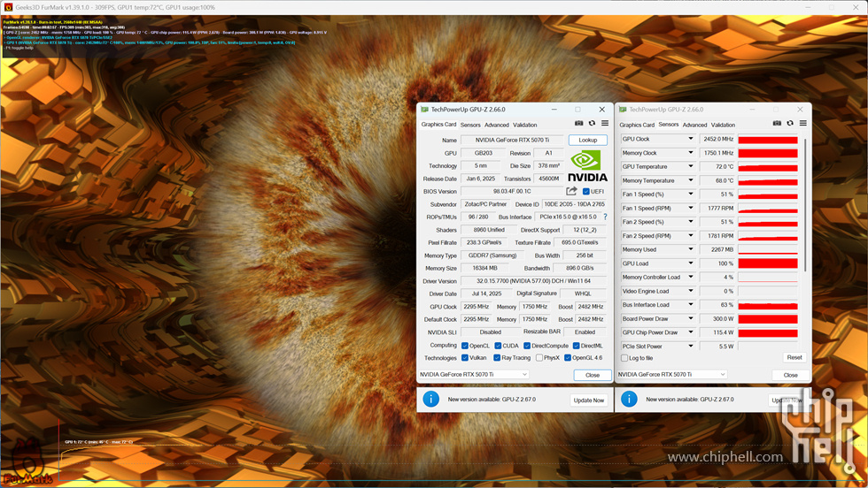Click the Subvendor field Zotac/PC Partner
The image size is (868, 488).
click(485, 204)
